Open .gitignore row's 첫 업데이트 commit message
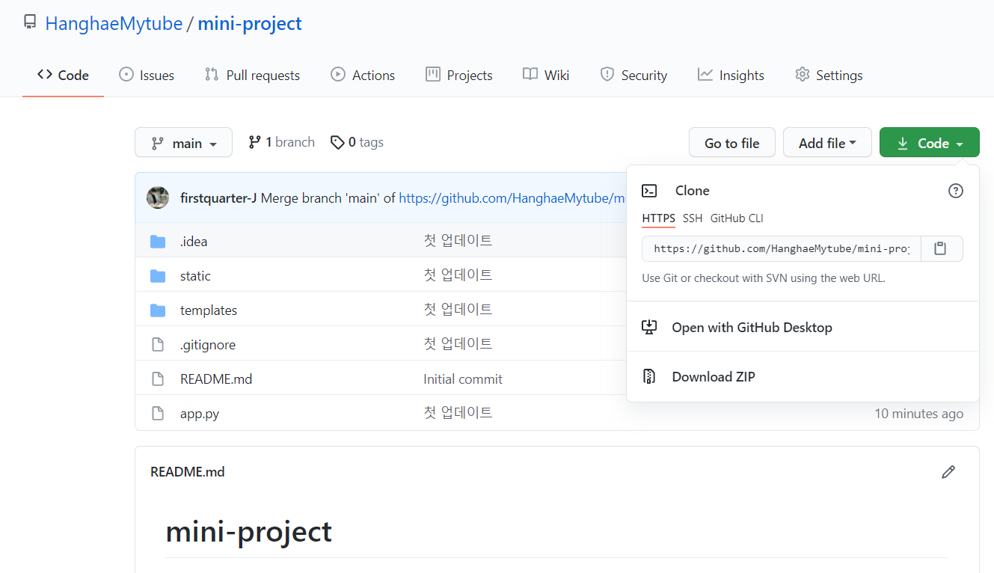The image size is (994, 573). [x=458, y=344]
